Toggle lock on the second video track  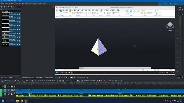14,90
